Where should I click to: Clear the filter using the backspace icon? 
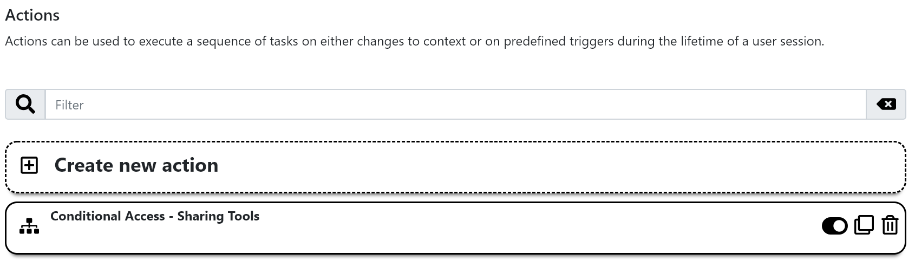point(886,104)
